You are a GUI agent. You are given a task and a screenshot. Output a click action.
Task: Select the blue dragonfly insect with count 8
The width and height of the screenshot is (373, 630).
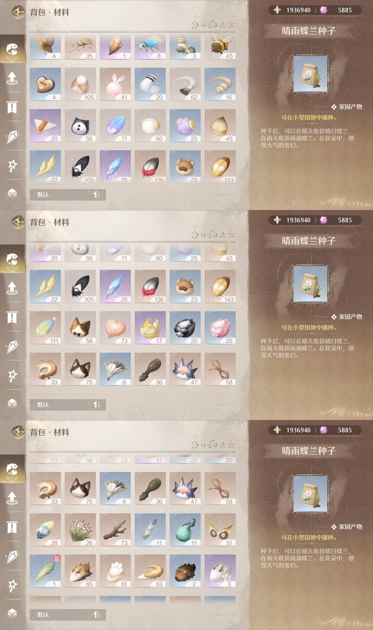(150, 47)
